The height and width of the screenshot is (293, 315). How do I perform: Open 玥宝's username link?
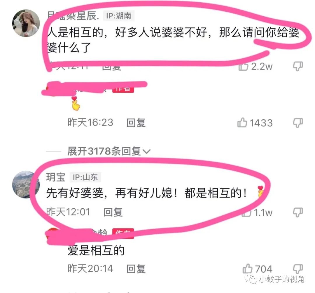[x=56, y=177]
